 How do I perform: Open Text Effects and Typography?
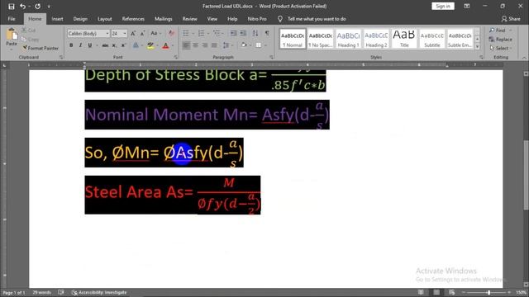[136, 45]
